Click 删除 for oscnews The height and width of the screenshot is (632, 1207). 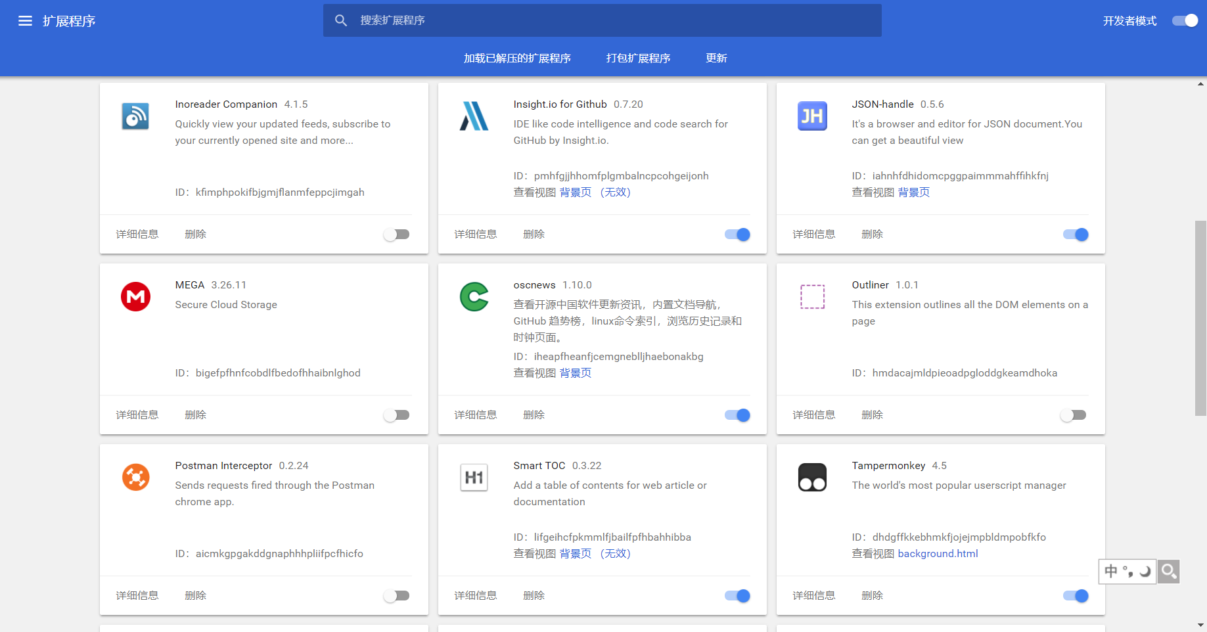point(534,415)
